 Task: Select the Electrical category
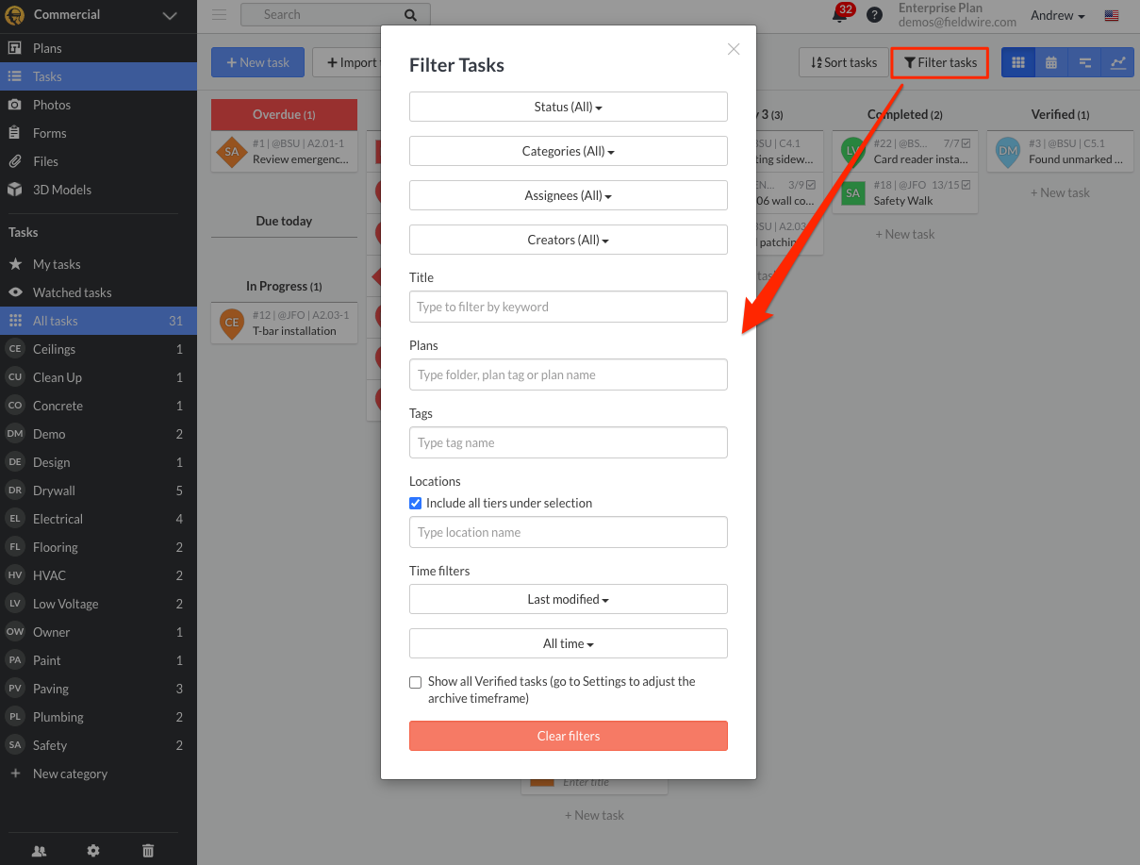pyautogui.click(x=57, y=519)
